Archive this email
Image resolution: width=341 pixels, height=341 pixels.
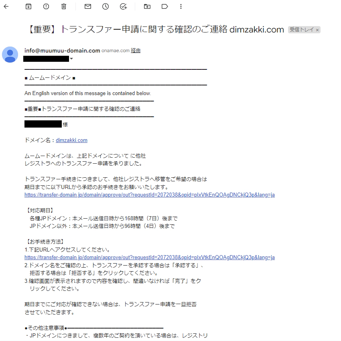click(28, 6)
